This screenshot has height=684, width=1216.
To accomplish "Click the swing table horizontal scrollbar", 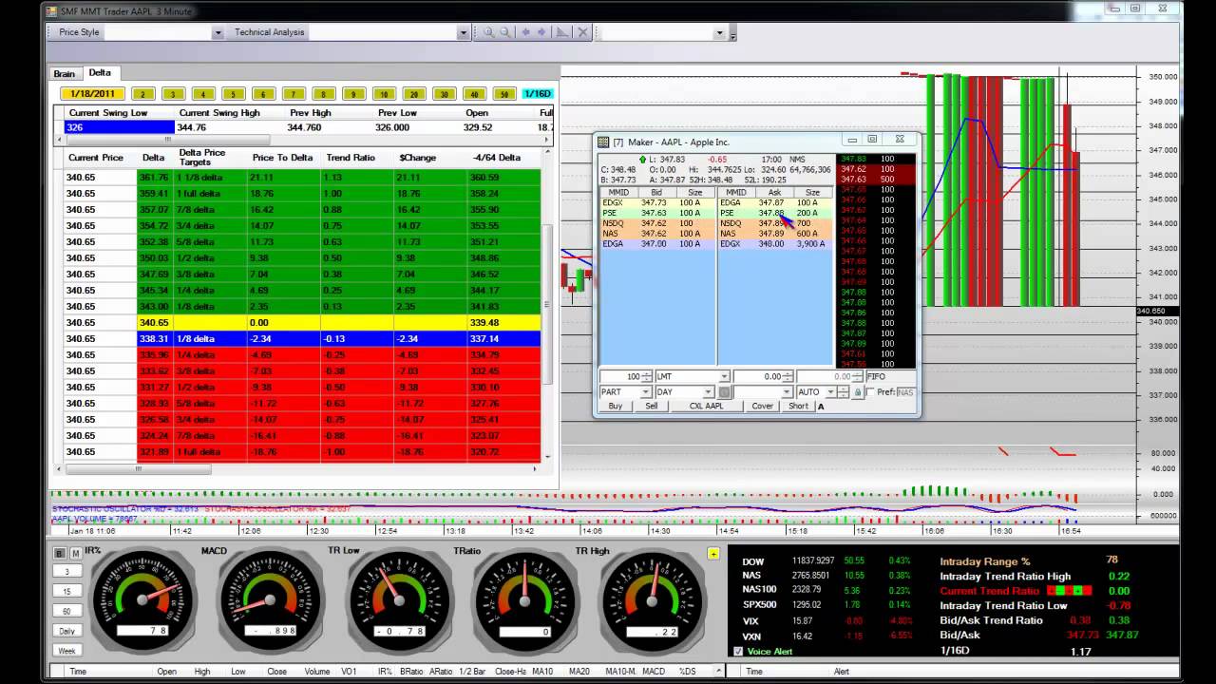I will (304, 140).
